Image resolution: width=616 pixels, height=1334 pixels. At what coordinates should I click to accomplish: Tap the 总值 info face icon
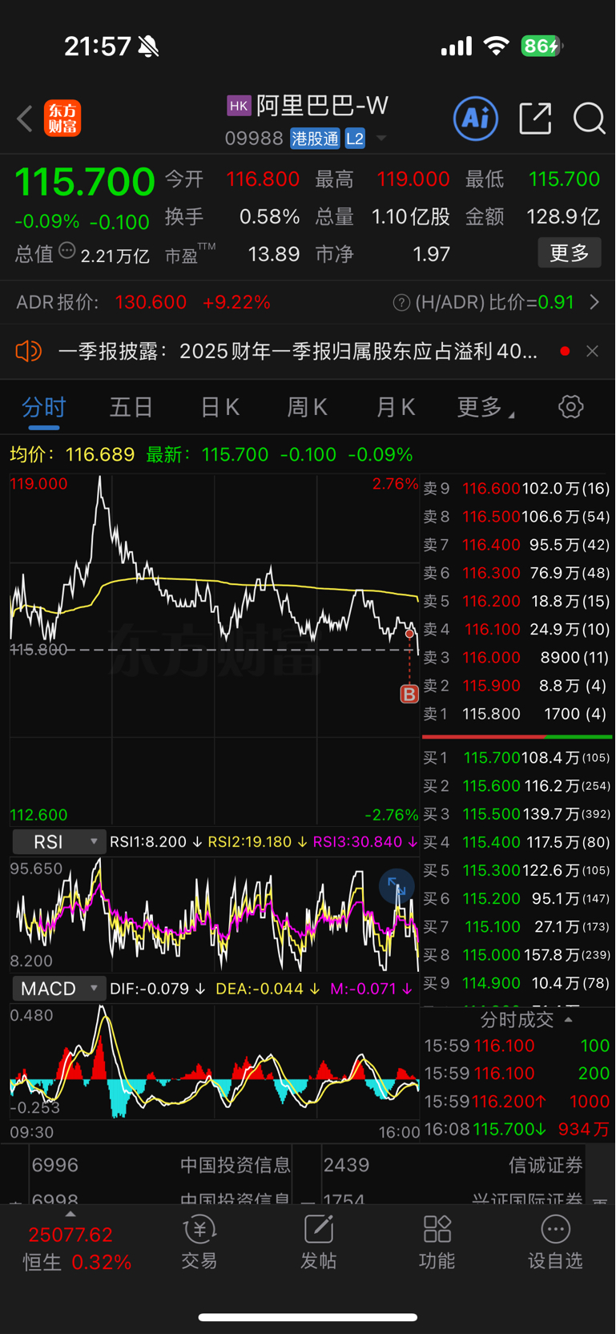pyautogui.click(x=67, y=251)
